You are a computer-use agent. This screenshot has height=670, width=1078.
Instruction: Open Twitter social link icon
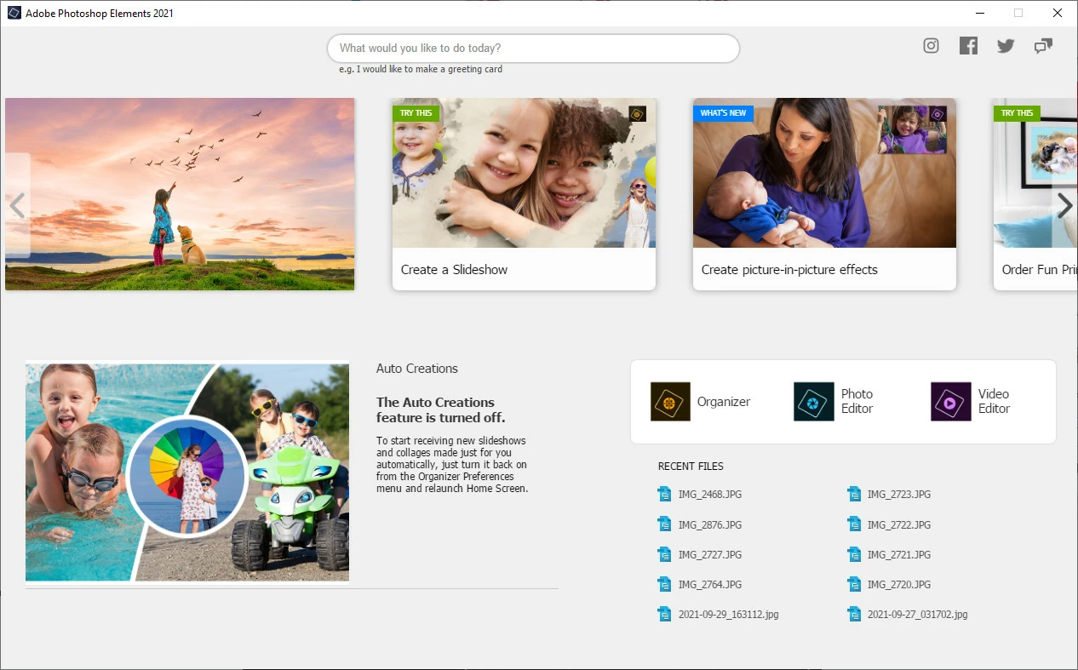[x=1006, y=46]
